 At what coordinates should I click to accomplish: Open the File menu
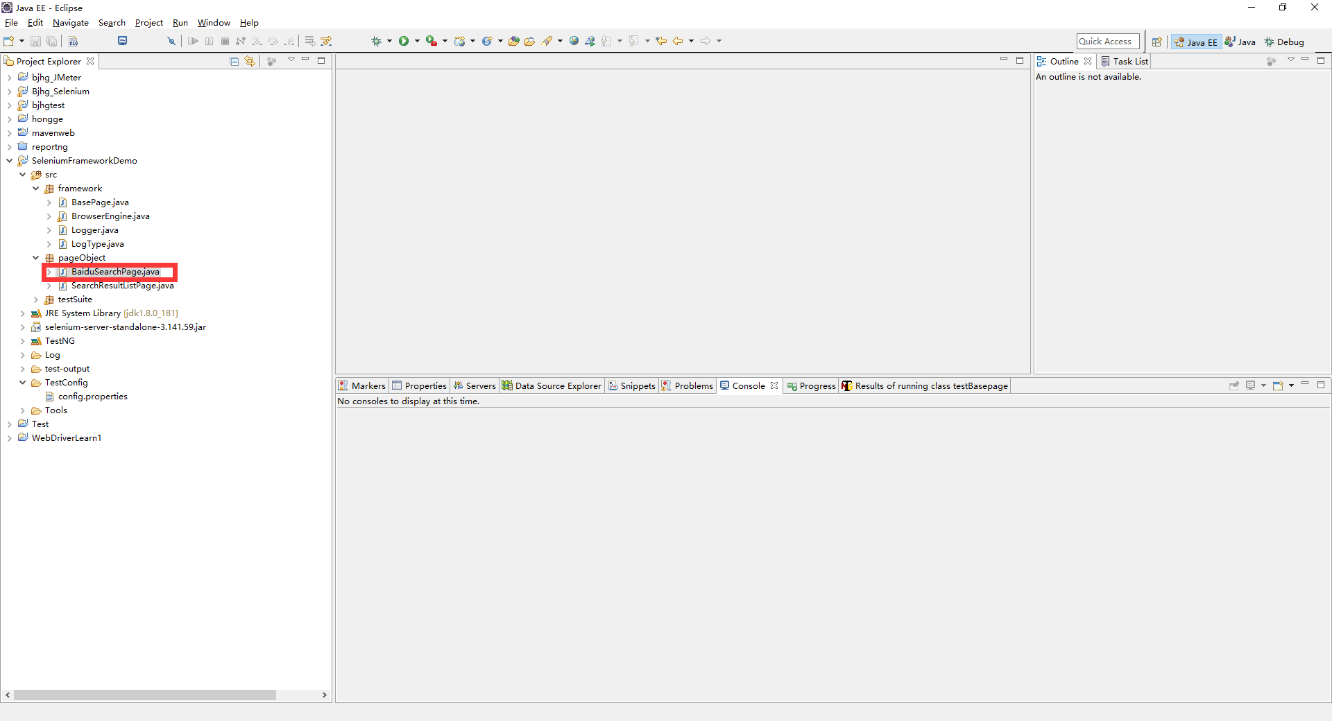[x=11, y=23]
